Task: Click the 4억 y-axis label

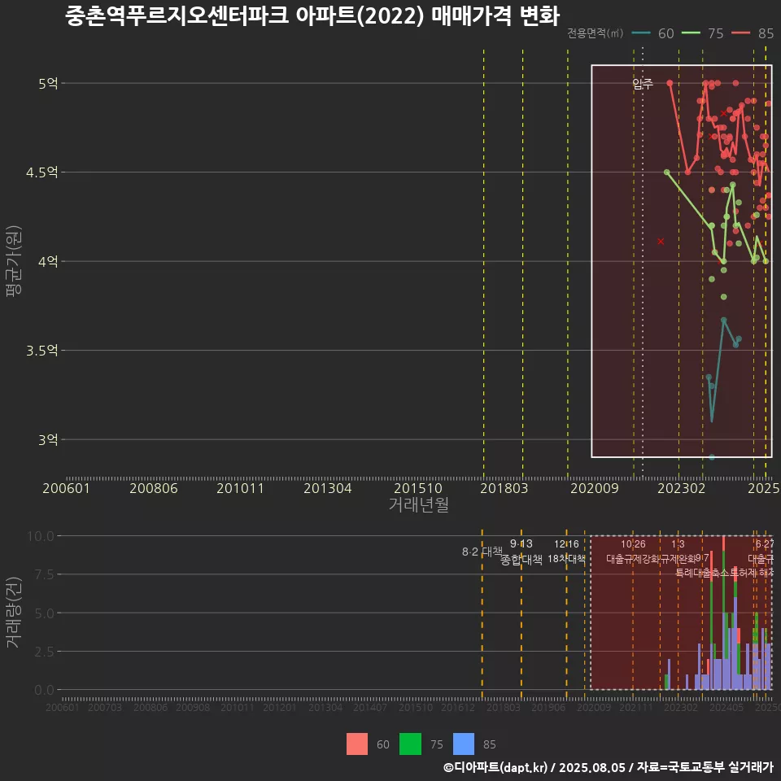Action: point(48,261)
